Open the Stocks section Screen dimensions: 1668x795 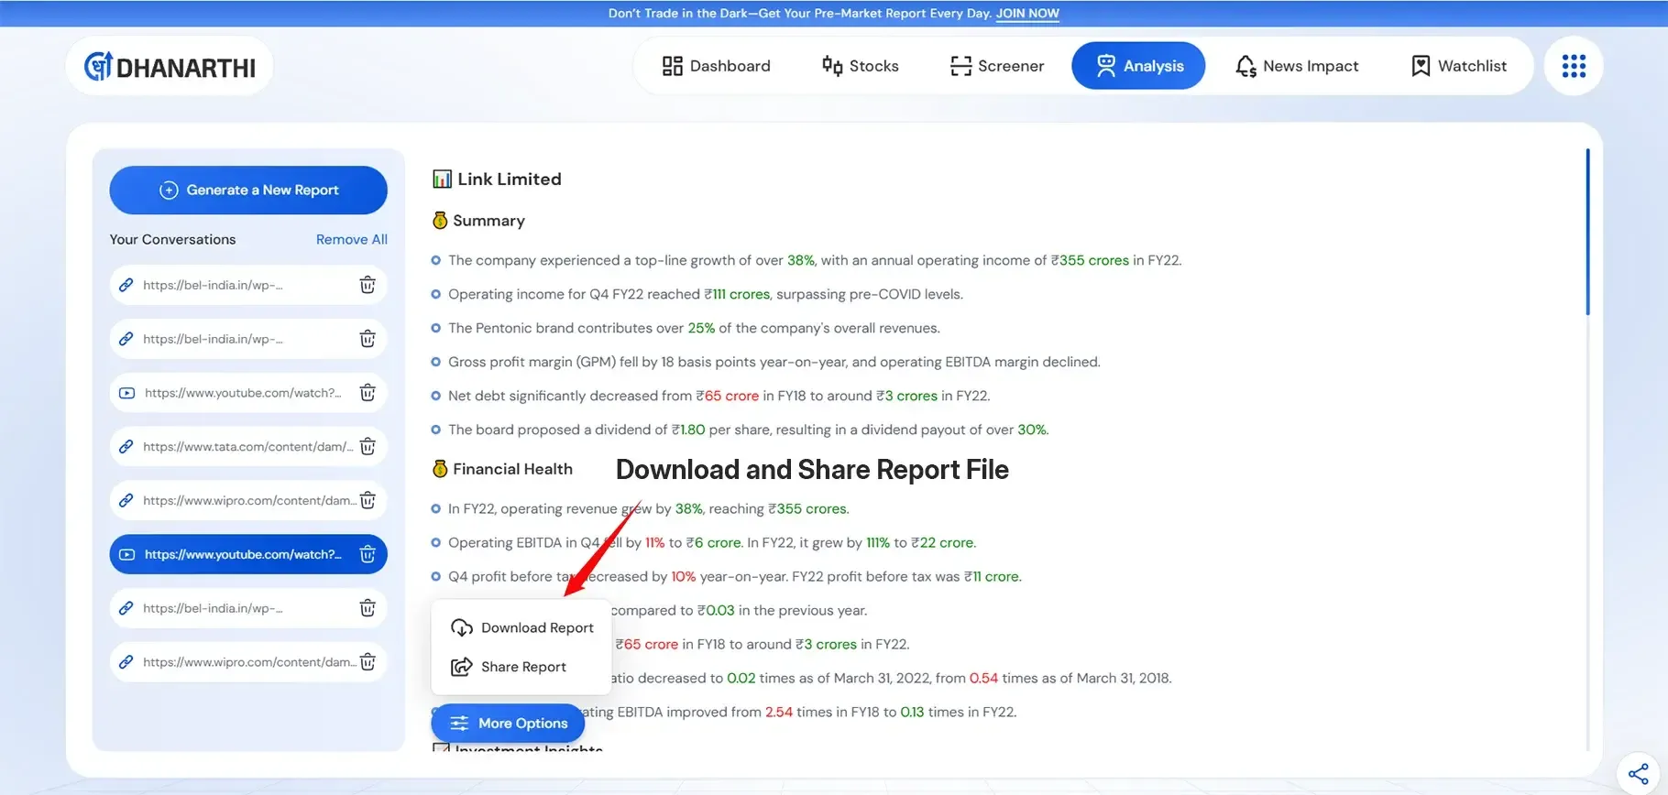[x=861, y=66]
